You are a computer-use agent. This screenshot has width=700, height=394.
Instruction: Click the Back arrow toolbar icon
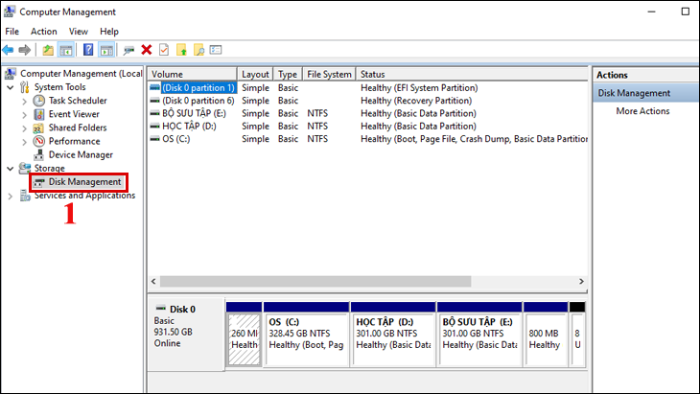tap(8, 50)
